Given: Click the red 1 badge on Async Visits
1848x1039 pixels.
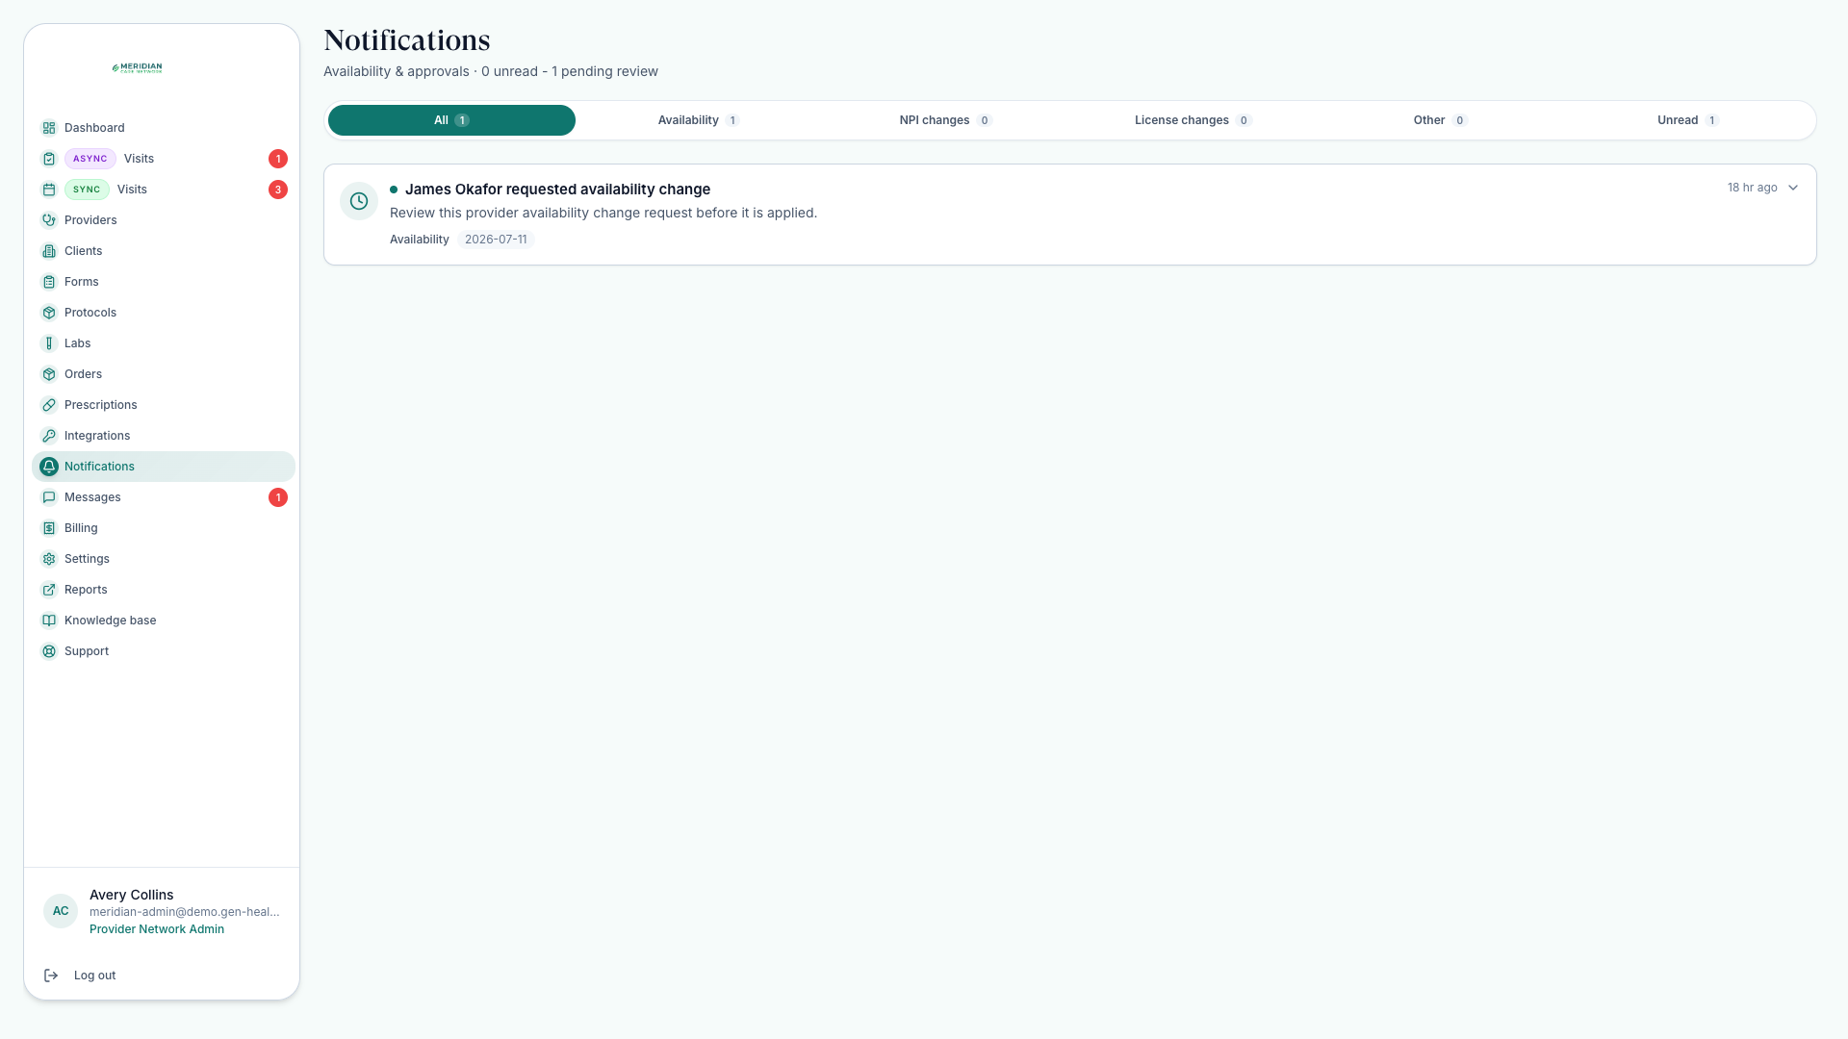Looking at the screenshot, I should tap(278, 159).
